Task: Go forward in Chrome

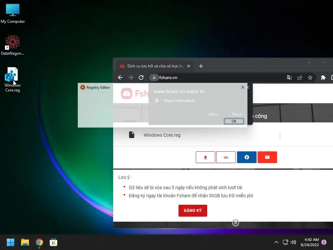Action: point(131,77)
